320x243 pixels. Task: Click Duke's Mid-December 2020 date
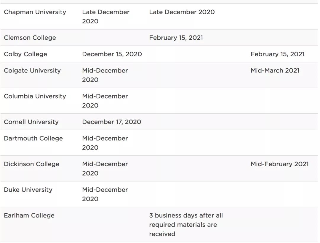[x=105, y=194]
